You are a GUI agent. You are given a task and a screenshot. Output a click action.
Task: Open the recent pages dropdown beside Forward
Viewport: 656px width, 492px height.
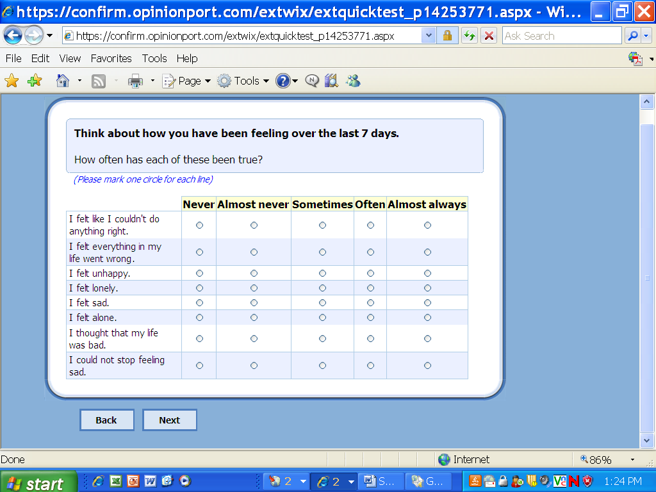tap(49, 36)
